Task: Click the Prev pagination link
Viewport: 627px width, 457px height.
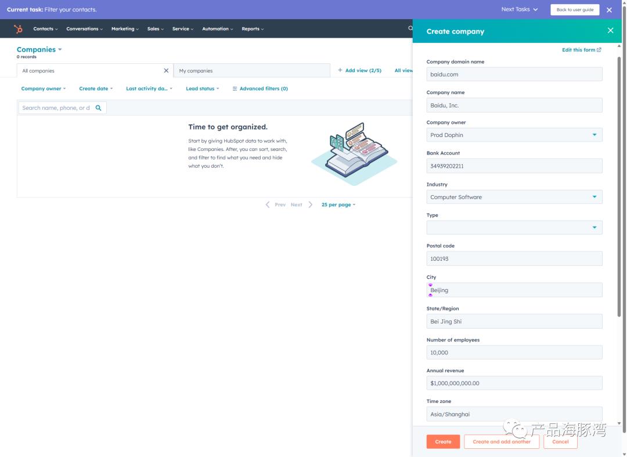Action: point(280,205)
